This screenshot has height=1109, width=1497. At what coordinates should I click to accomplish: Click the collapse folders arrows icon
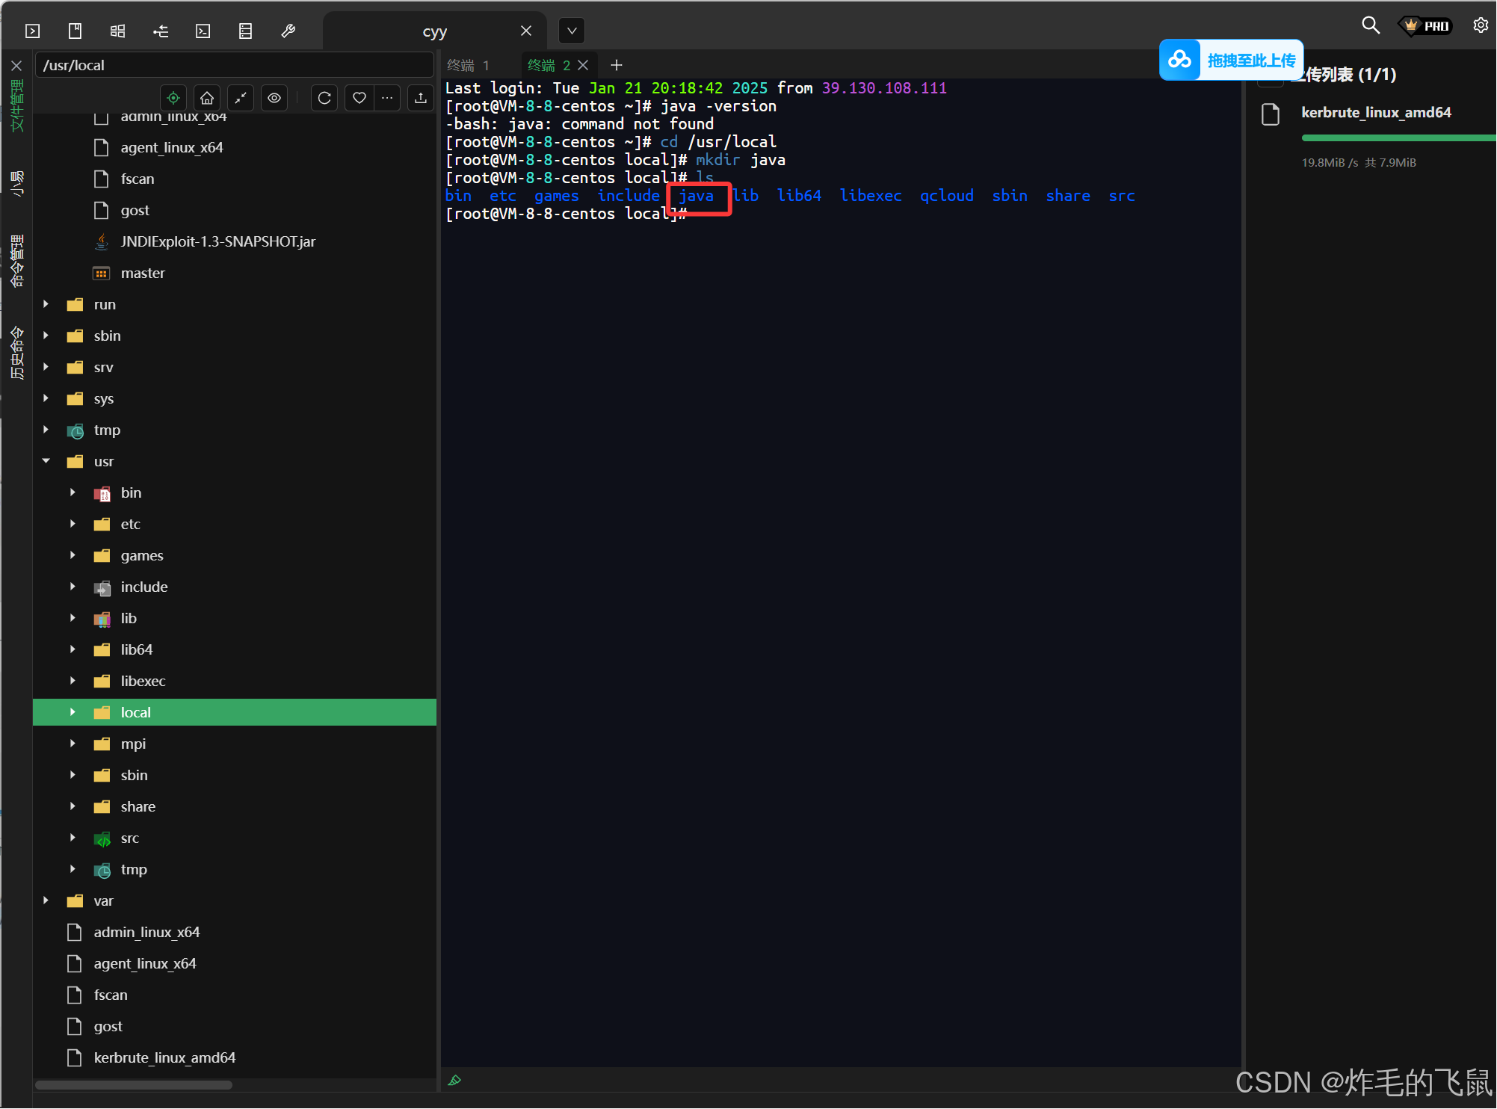[241, 98]
